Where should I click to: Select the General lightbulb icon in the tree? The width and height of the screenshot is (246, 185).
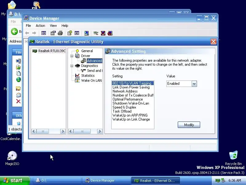pyautogui.click(x=77, y=51)
